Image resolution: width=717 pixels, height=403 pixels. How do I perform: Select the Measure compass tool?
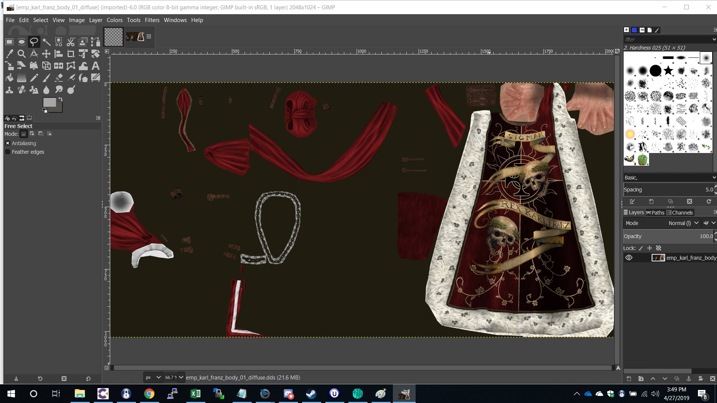point(34,54)
